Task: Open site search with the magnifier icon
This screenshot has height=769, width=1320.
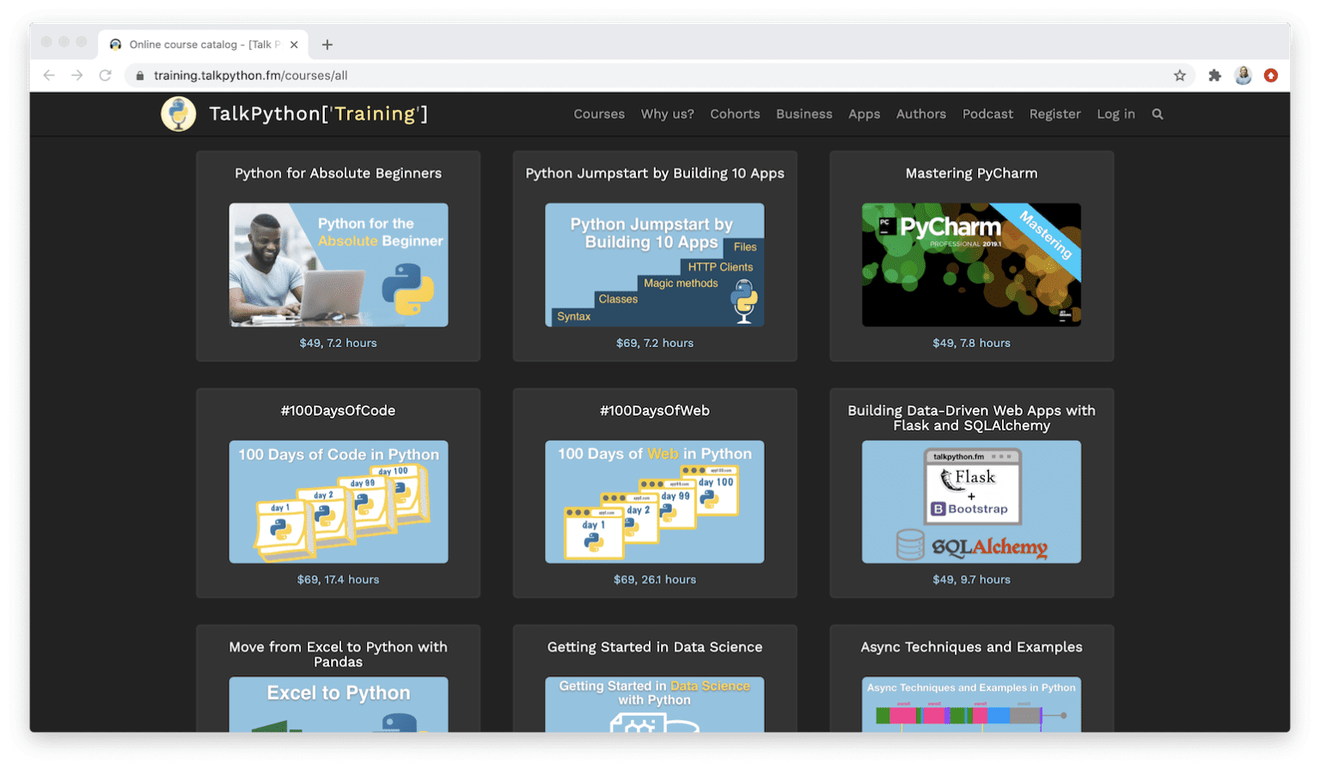Action: coord(1158,113)
